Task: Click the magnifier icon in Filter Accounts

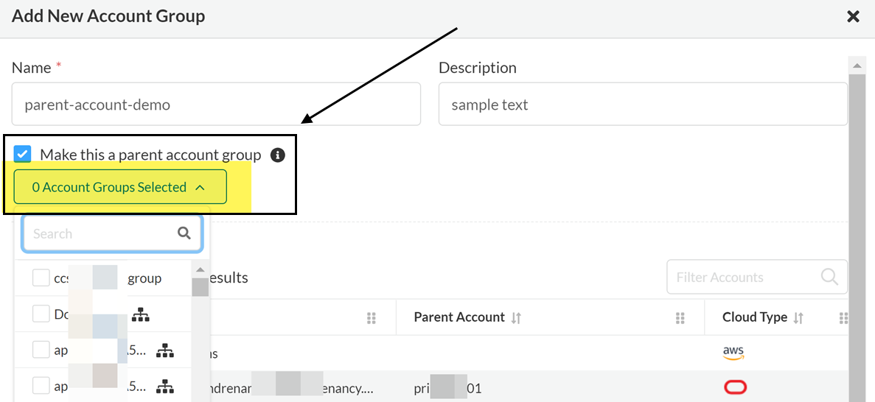Action: coord(829,277)
